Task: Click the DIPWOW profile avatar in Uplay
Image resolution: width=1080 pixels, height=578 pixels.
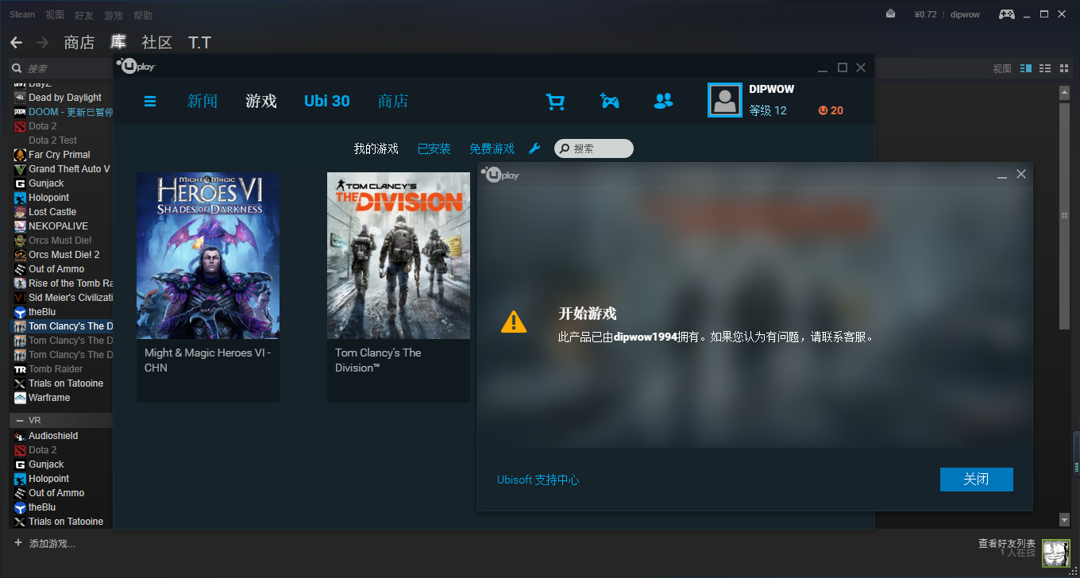Action: [x=725, y=100]
